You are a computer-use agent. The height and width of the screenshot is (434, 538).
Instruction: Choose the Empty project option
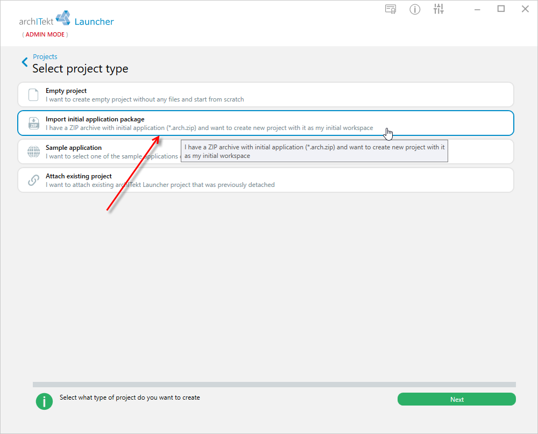(266, 95)
